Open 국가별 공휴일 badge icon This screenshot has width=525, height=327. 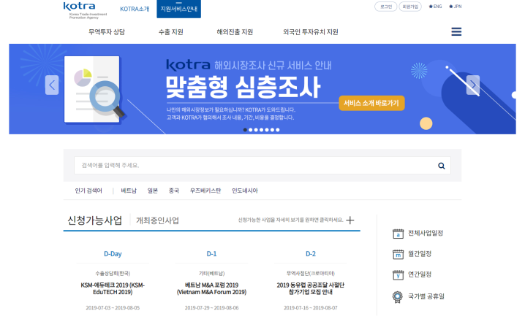(398, 297)
